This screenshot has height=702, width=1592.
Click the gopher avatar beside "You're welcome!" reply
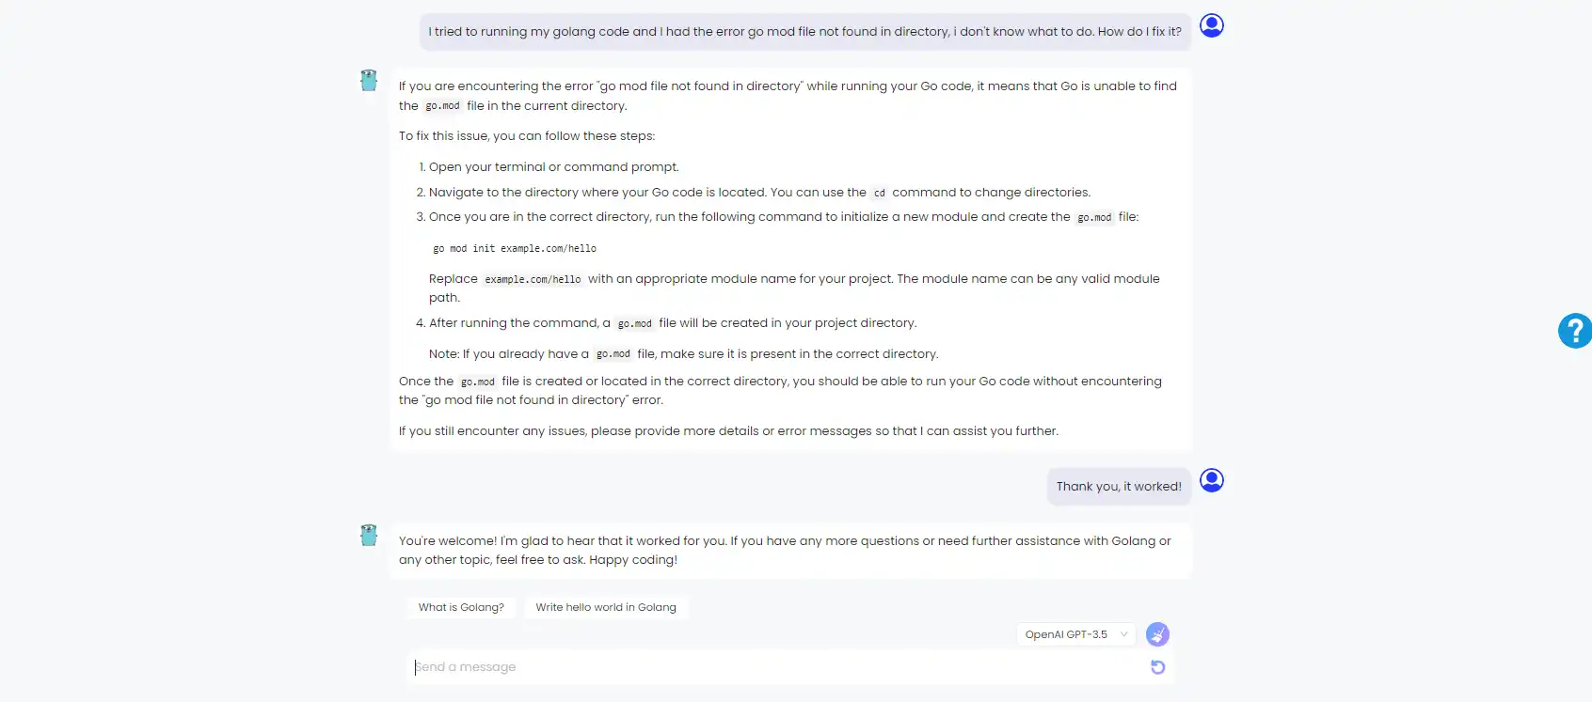tap(369, 536)
